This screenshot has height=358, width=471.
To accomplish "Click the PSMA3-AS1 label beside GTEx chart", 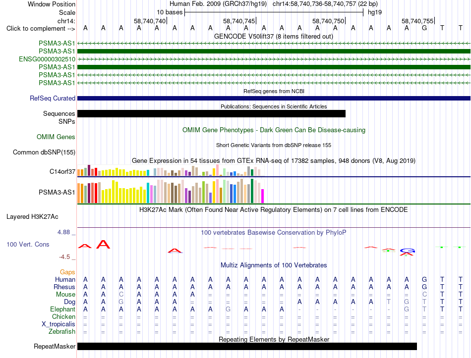I will [57, 192].
